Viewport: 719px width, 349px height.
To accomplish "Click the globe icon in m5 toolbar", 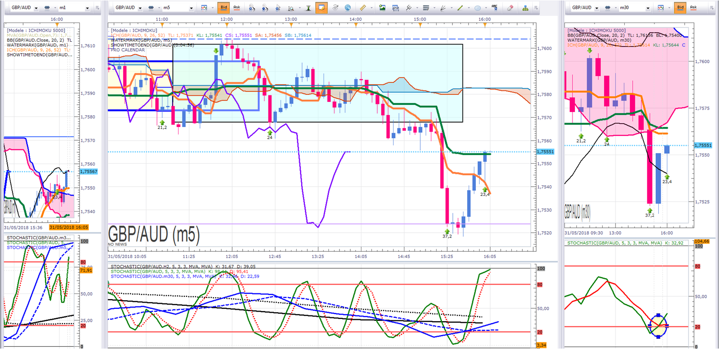I will tap(348, 8).
